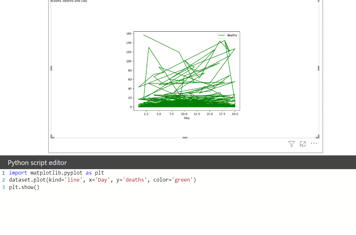Place cursor in 'deaths' y-value string
Viewport: 356px width, 235px height.
(x=135, y=180)
